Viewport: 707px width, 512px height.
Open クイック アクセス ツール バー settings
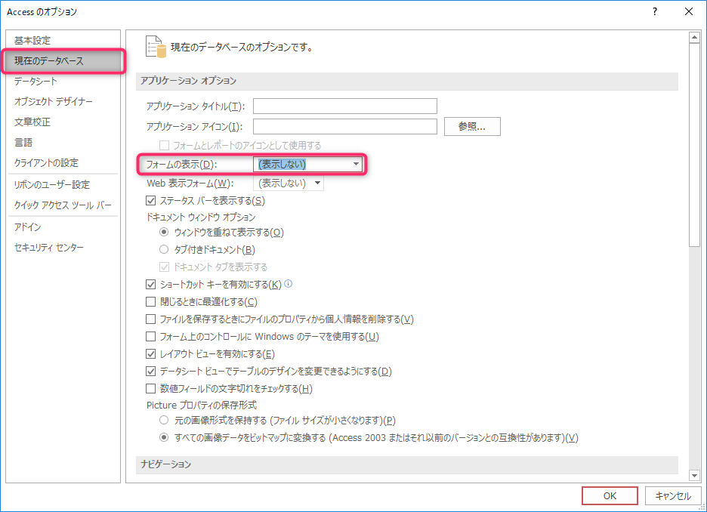63,205
